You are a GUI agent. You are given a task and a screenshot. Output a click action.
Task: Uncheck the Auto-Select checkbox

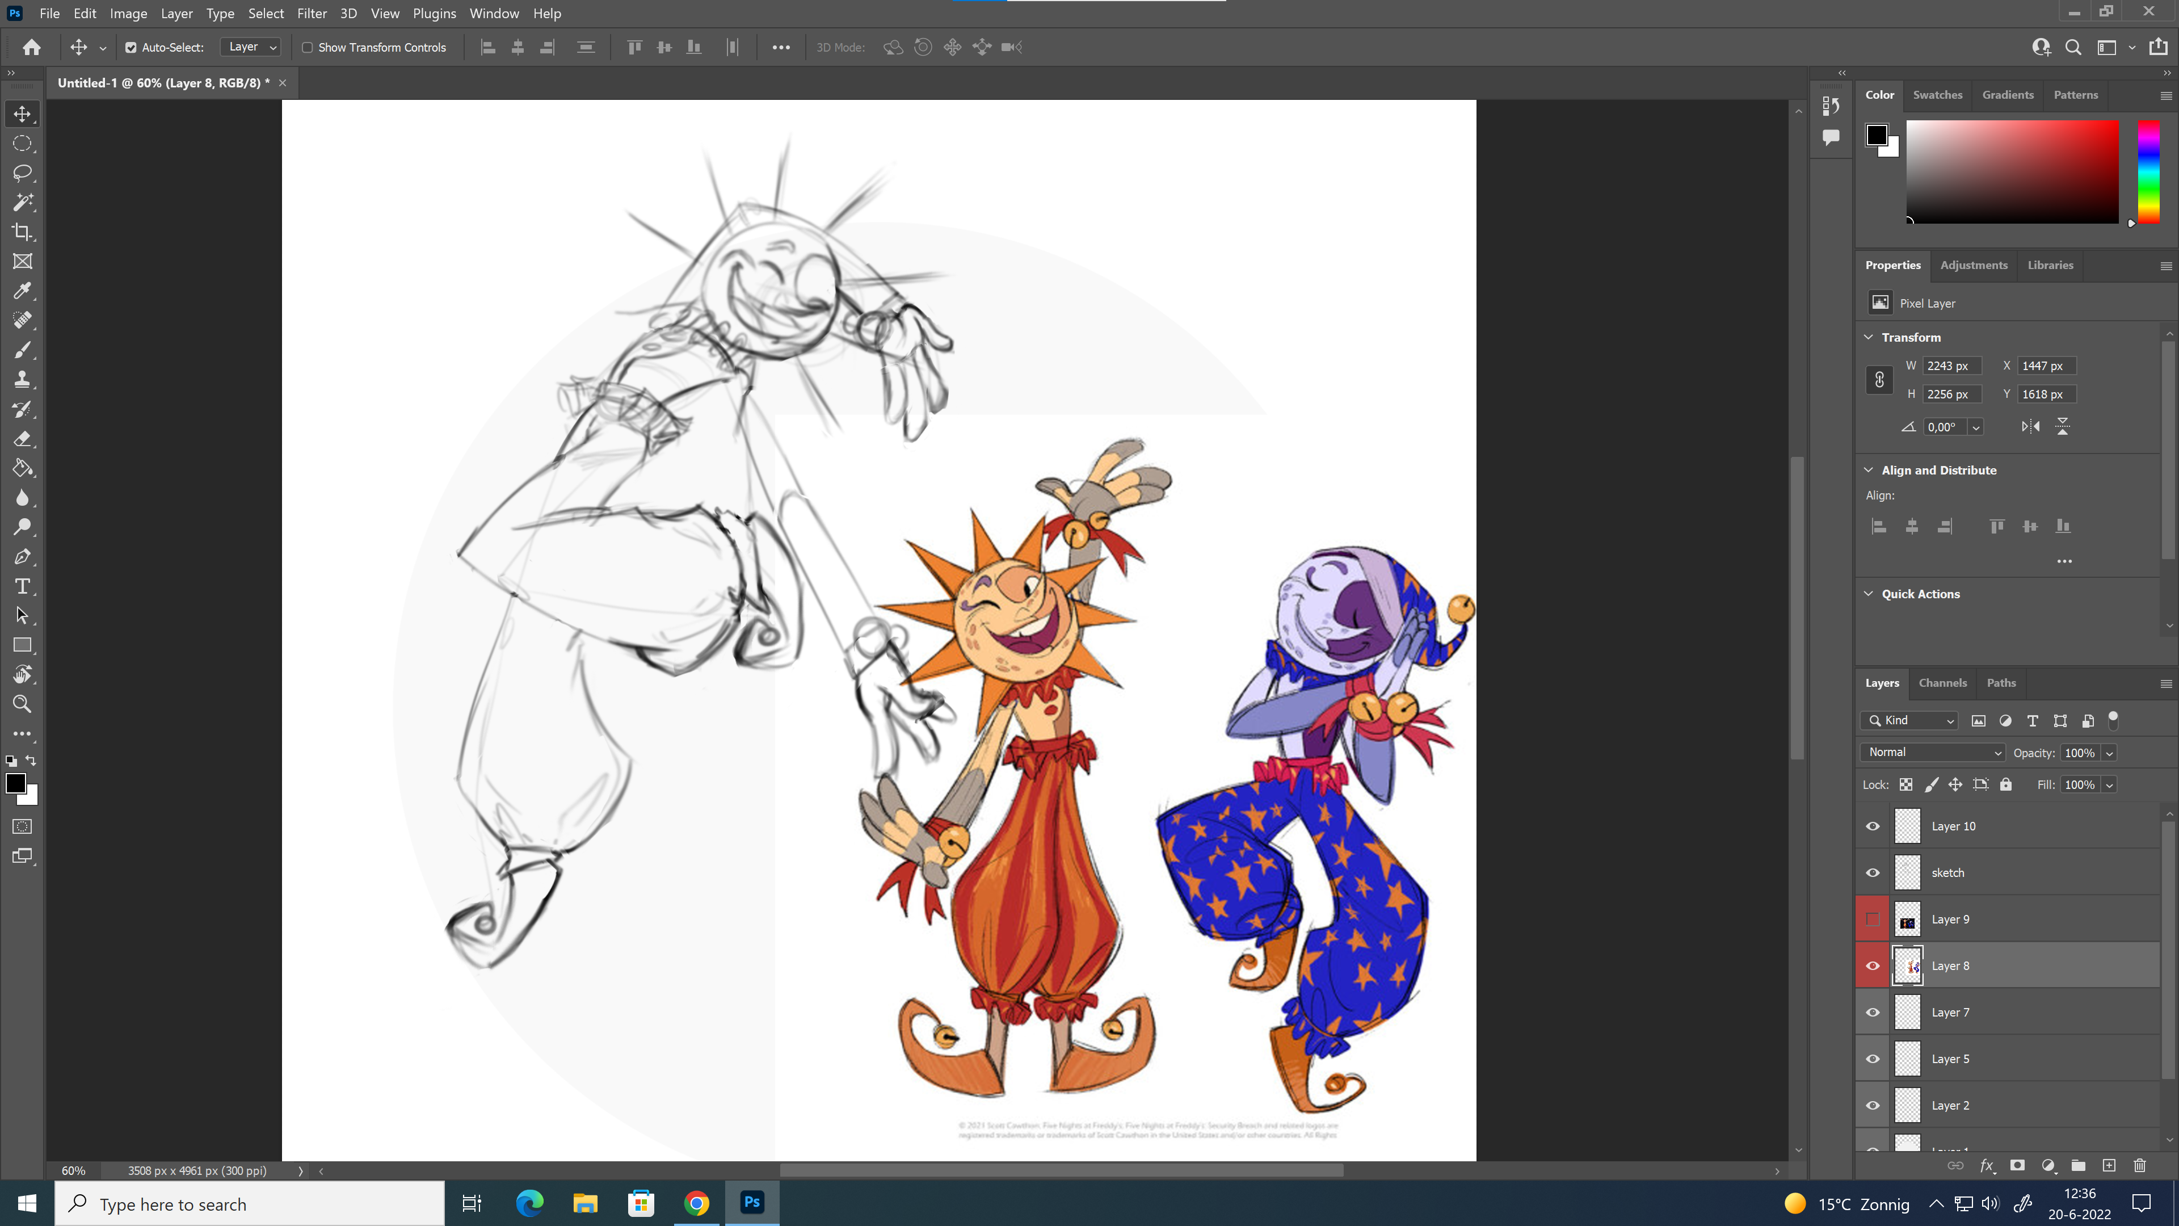coord(131,47)
